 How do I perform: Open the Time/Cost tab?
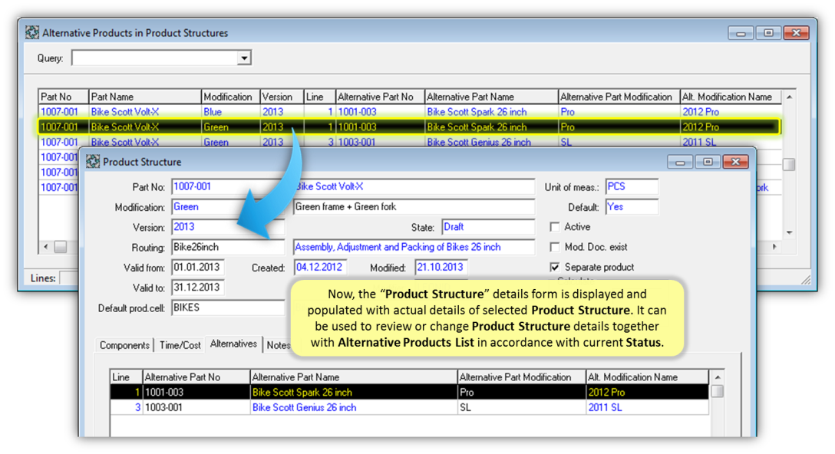(x=180, y=345)
